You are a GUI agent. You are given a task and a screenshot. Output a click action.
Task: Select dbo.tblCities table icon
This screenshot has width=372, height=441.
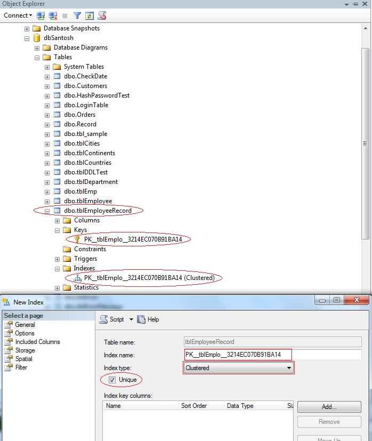point(57,143)
